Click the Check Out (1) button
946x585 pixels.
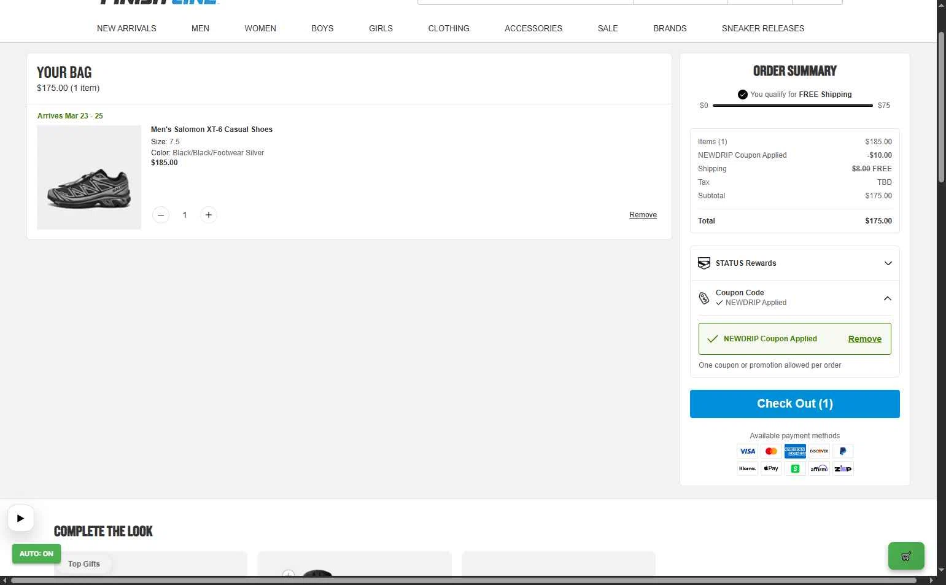point(795,404)
